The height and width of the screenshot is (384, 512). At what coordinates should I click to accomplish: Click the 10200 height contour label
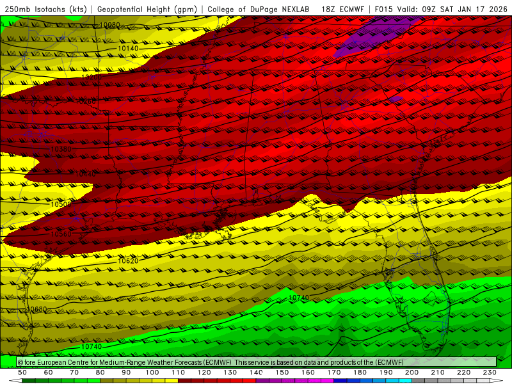point(92,77)
